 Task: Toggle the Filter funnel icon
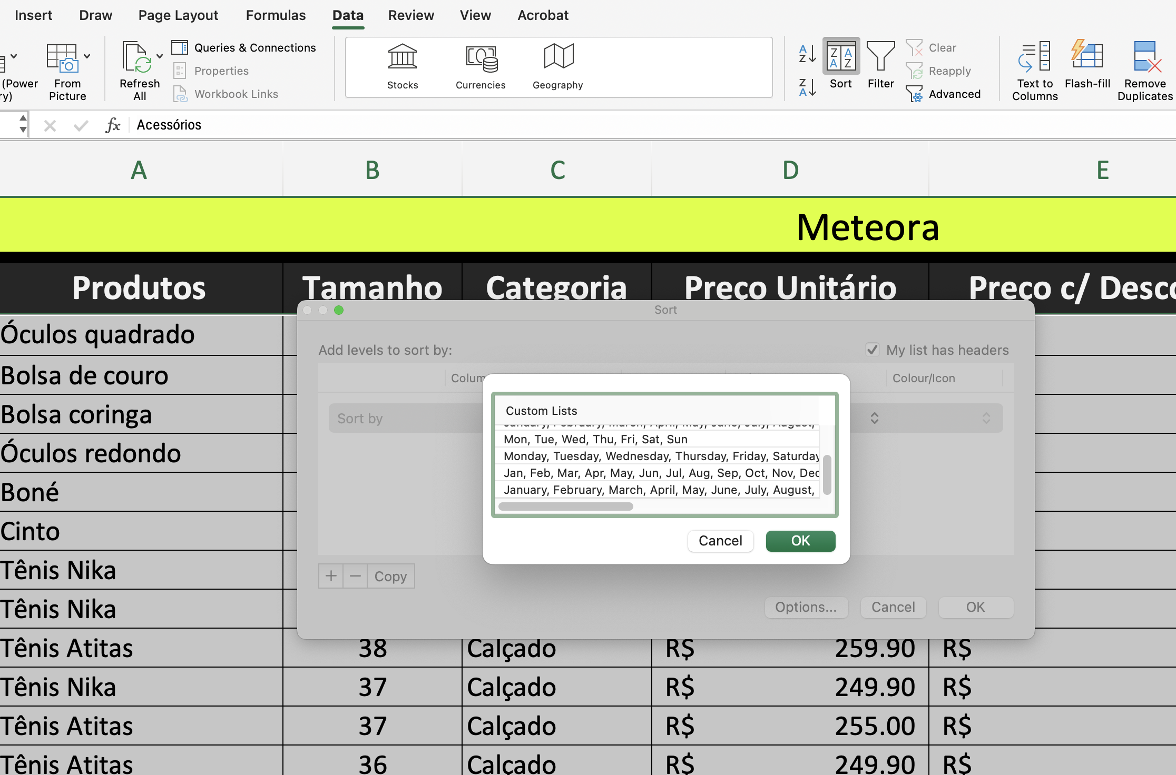tap(880, 56)
